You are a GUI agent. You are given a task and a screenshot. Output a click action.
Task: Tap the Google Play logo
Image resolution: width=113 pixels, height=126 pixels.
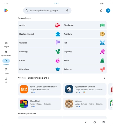(6, 10)
